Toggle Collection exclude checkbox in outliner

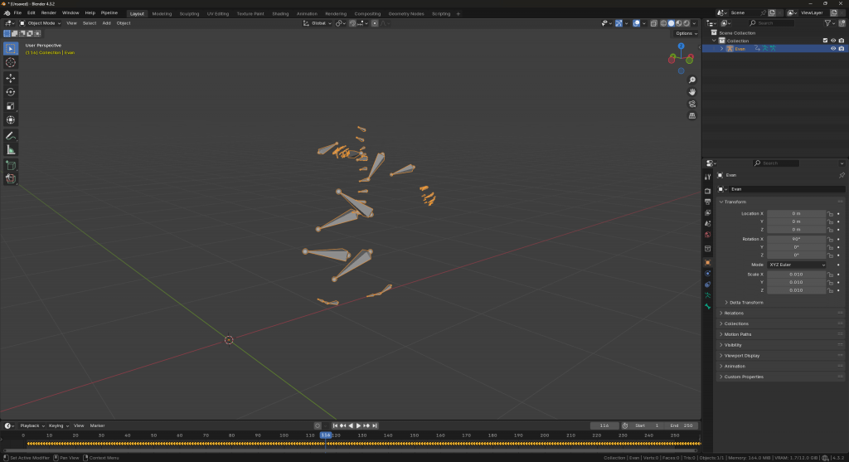[x=825, y=41]
